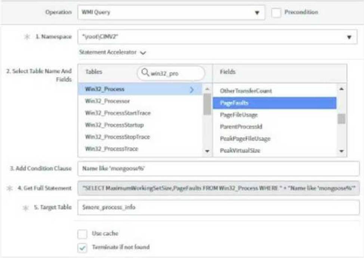Uncheck Terminate if not found
Viewport: 364px width, 258px height.
83,248
